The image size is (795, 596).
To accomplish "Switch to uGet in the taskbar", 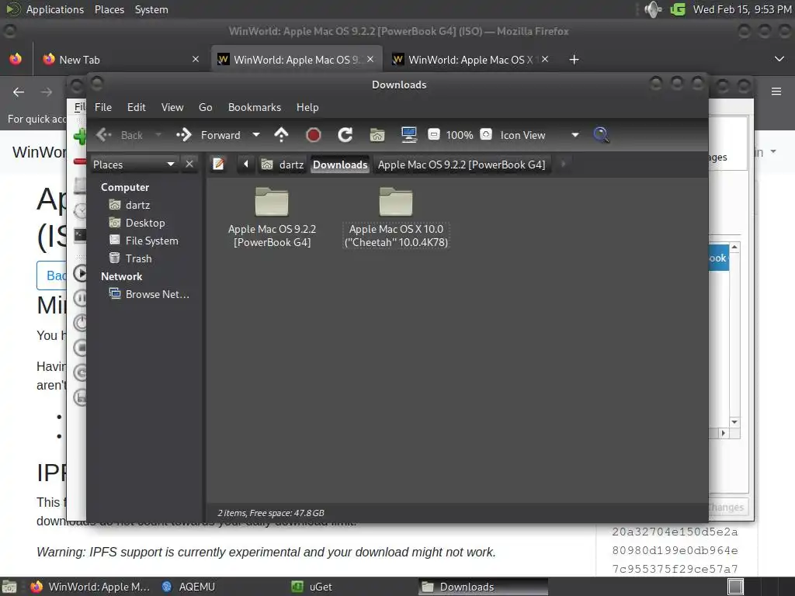I will (x=312, y=587).
